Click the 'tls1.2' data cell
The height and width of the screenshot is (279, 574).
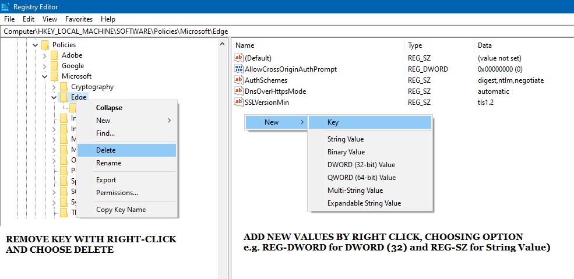[485, 103]
